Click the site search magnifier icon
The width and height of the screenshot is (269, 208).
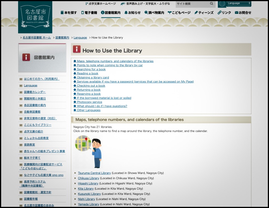click(x=211, y=4)
